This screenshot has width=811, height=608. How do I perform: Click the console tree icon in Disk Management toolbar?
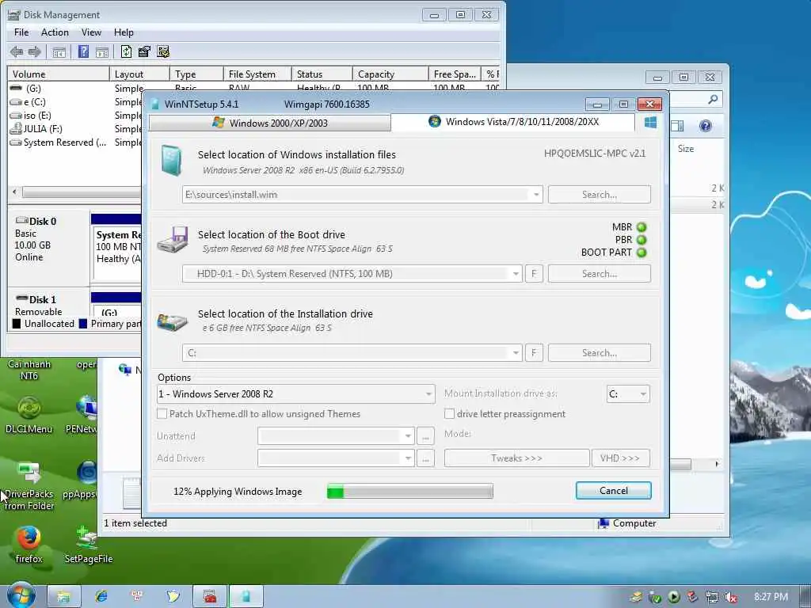(x=59, y=51)
